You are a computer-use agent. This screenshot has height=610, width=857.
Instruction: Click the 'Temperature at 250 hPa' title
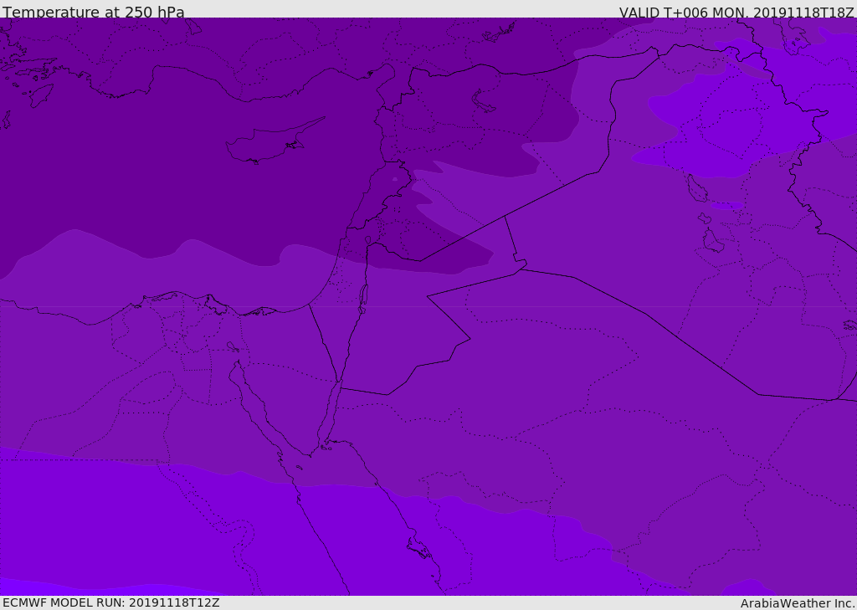[x=94, y=13]
